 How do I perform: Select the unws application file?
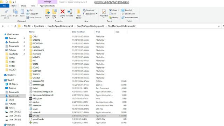tap(35, 122)
